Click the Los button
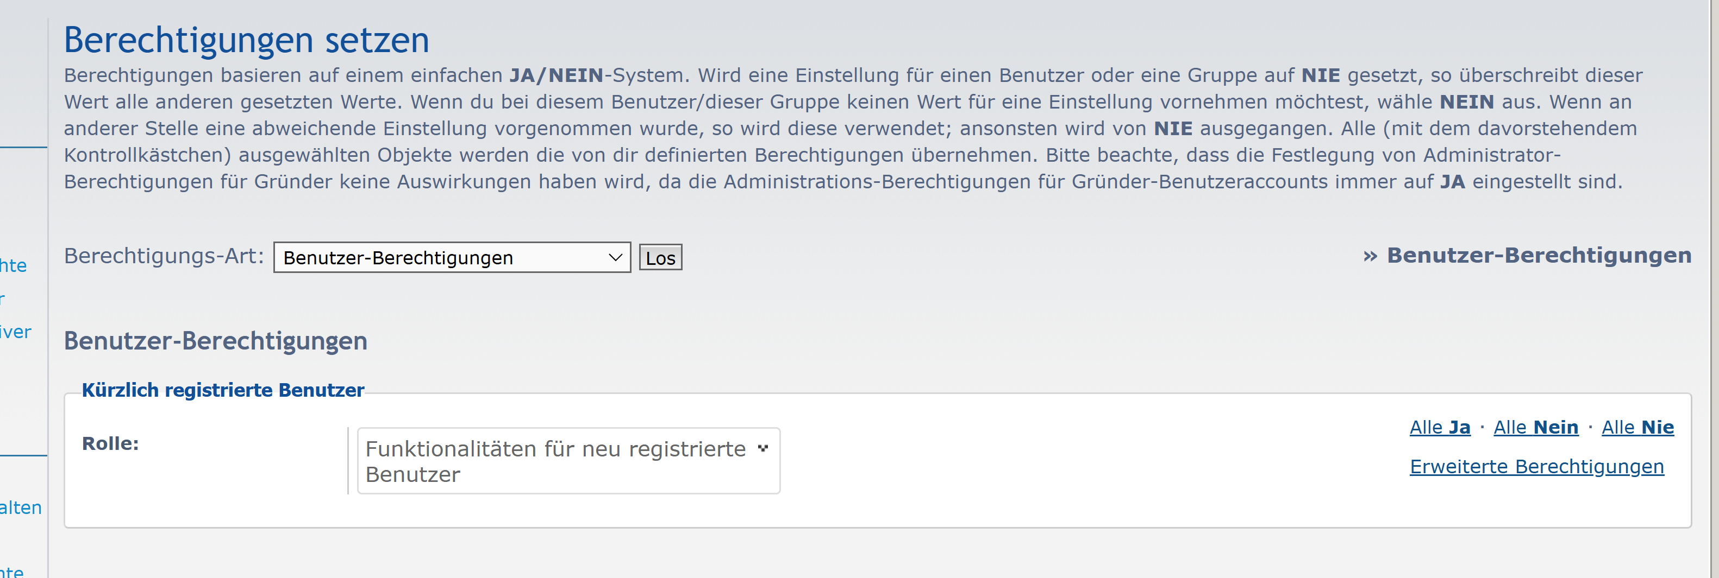This screenshot has width=1719, height=578. point(661,257)
